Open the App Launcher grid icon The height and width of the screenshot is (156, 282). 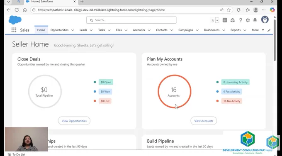point(14,30)
